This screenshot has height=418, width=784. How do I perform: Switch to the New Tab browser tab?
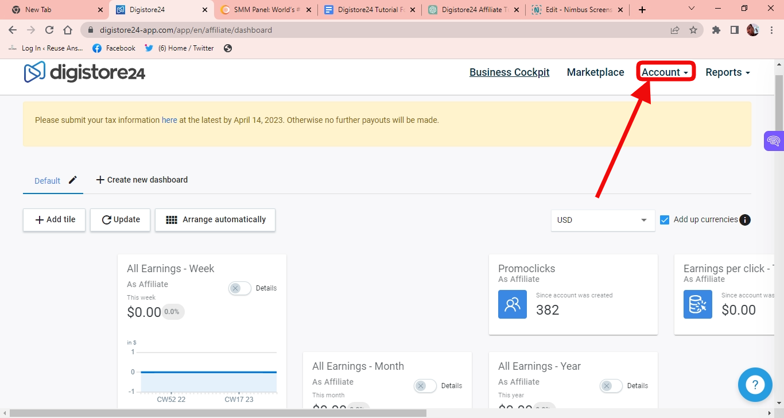tap(54, 10)
